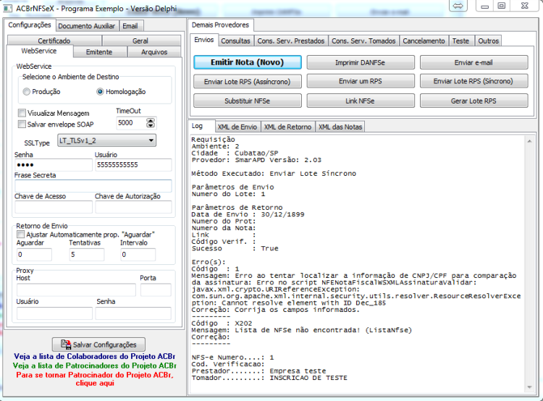Viewport: 543px width, 401px height.
Task: Click the Proxy Usuário input field
Action: 54,313
